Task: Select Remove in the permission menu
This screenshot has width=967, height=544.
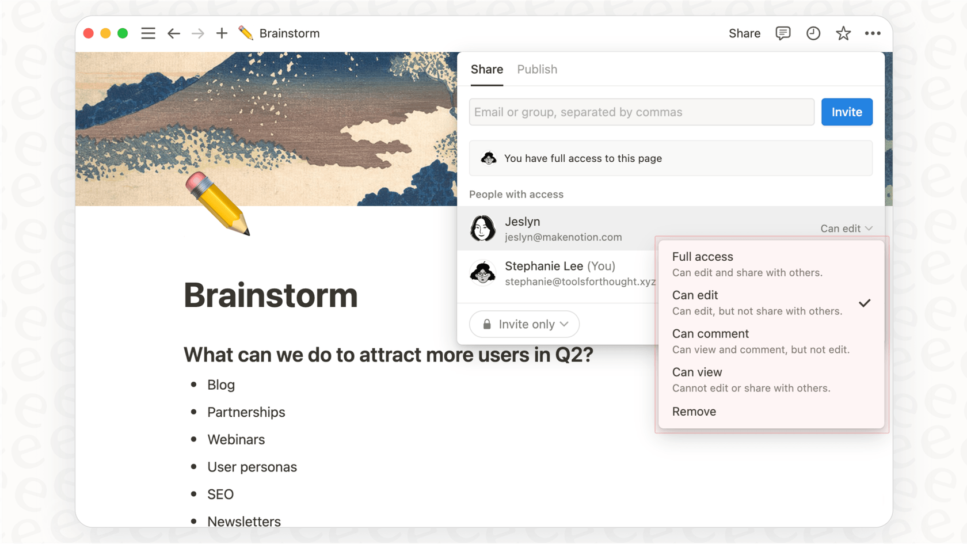Action: pyautogui.click(x=694, y=411)
